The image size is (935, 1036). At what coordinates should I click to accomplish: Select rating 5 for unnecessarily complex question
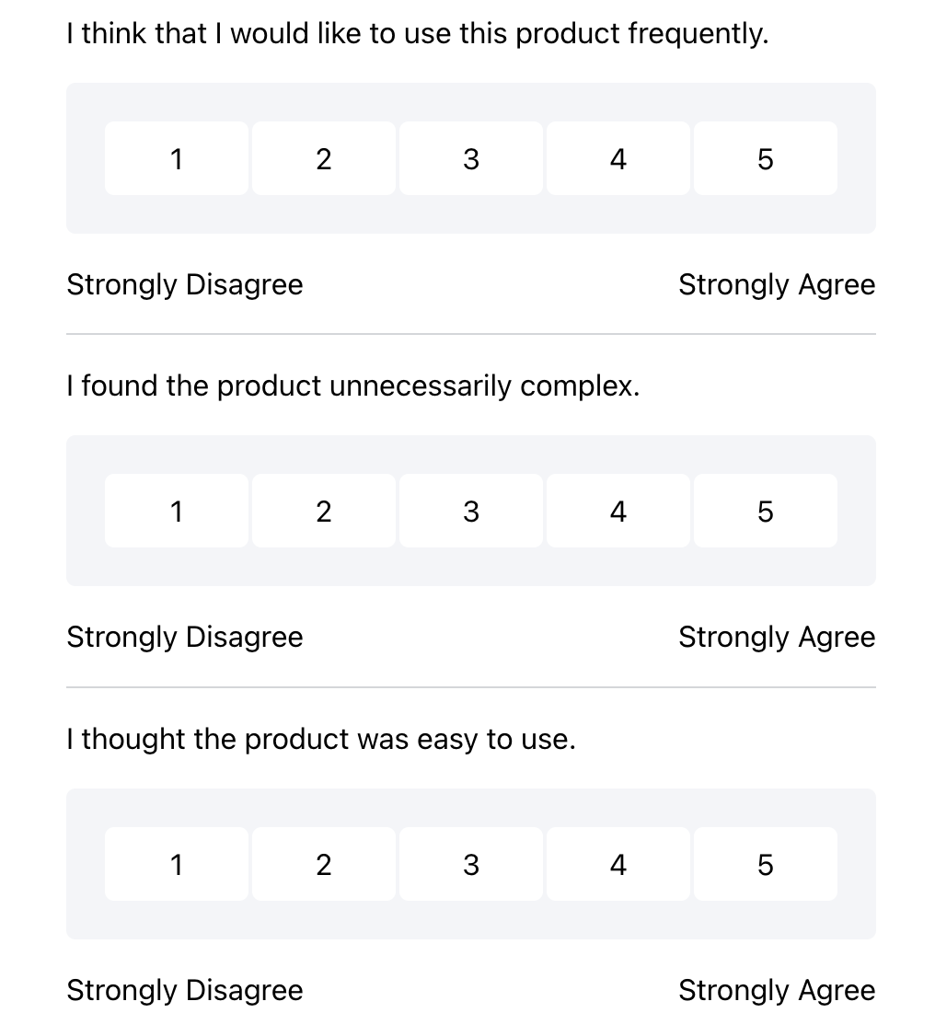click(x=765, y=511)
